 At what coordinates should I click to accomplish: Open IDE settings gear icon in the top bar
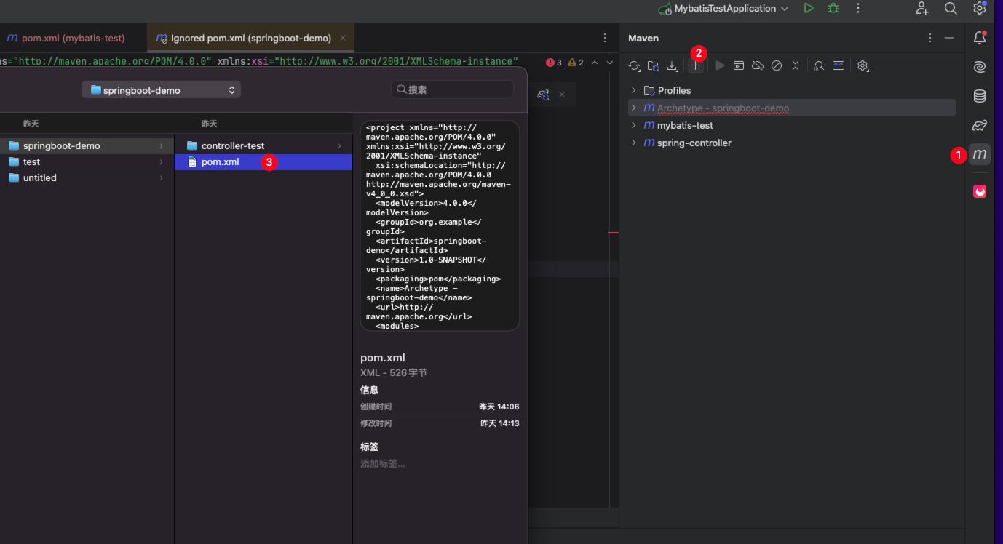coord(980,8)
